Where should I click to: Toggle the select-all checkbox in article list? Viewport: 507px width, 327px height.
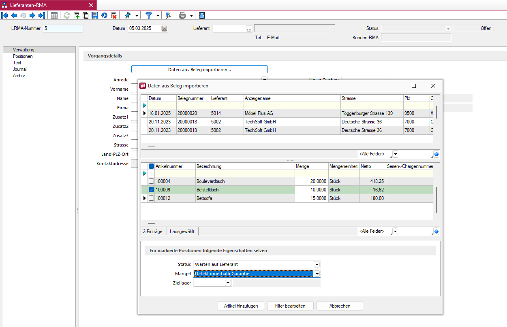coord(151,166)
